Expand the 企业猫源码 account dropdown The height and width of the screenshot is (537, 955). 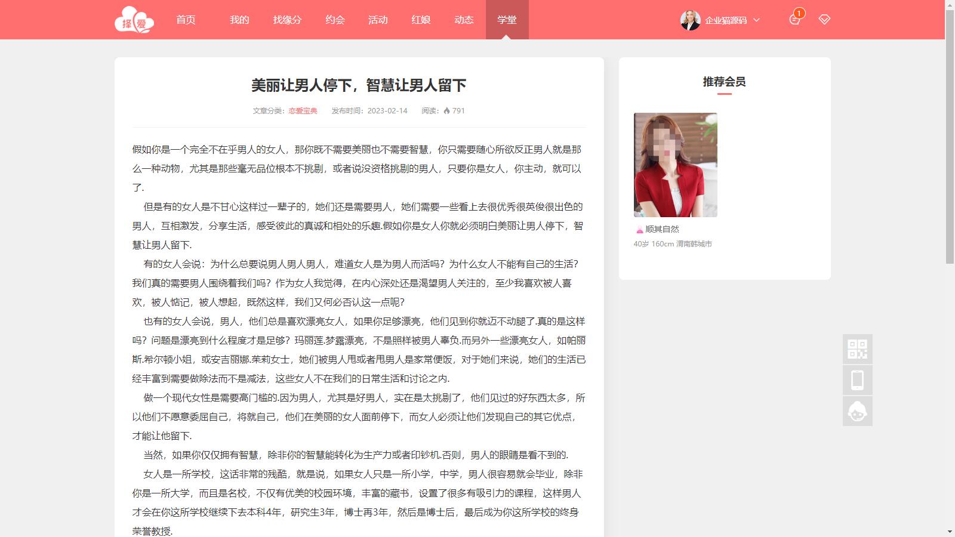756,20
